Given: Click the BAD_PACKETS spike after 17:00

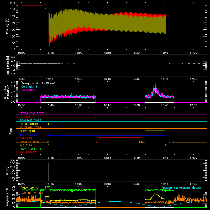Looking at the screenshot, I should pyautogui.click(x=198, y=152).
